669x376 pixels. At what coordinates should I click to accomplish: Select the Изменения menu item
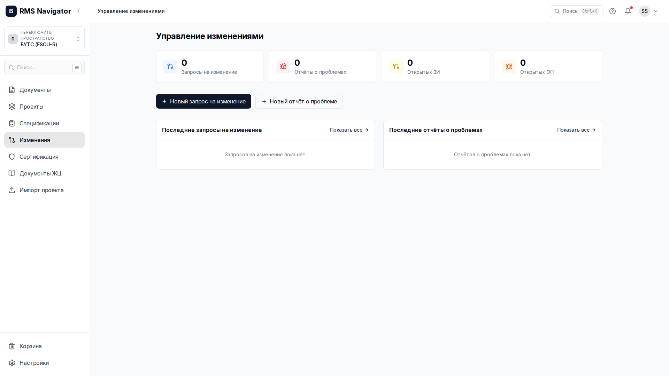pos(44,140)
